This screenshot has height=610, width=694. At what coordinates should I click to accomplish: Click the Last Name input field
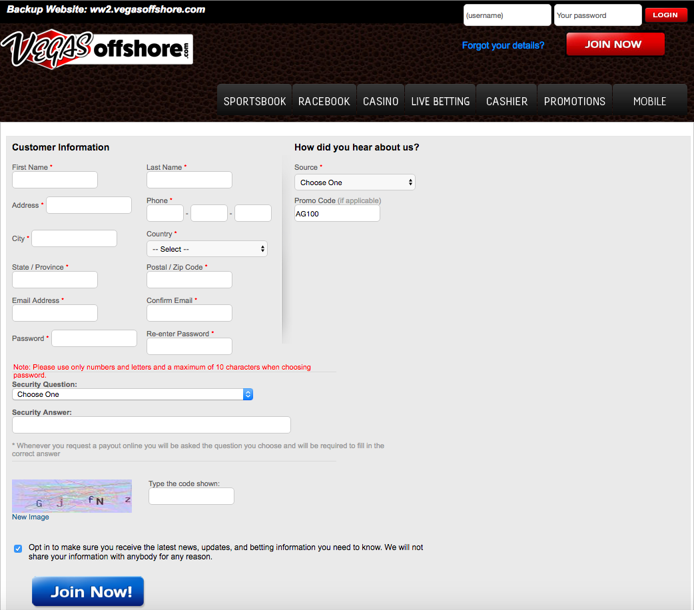point(189,180)
